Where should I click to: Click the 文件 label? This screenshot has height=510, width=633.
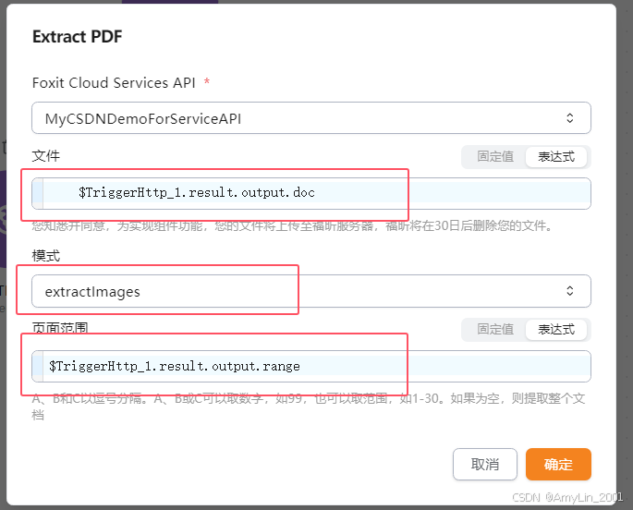[x=46, y=156]
